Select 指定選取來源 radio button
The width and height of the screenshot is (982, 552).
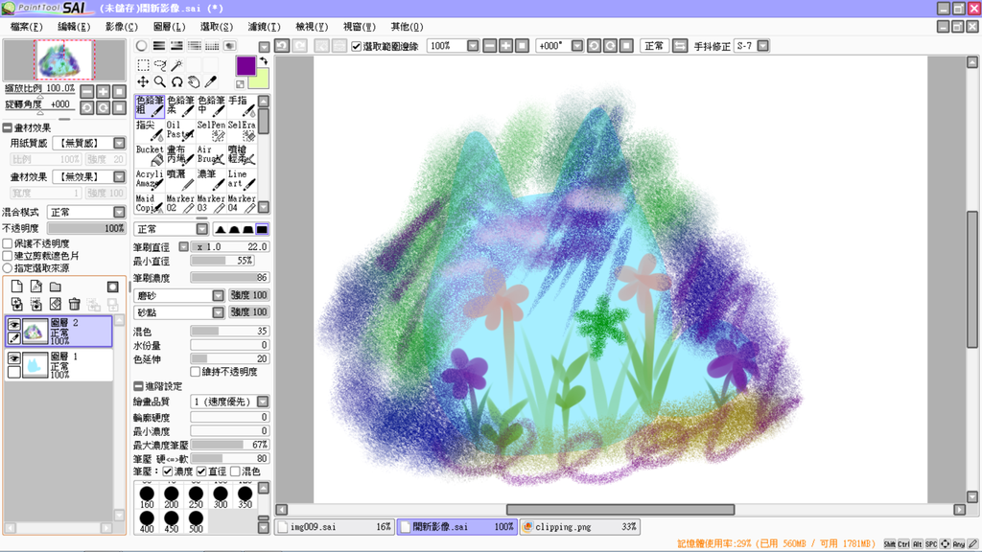click(x=8, y=268)
